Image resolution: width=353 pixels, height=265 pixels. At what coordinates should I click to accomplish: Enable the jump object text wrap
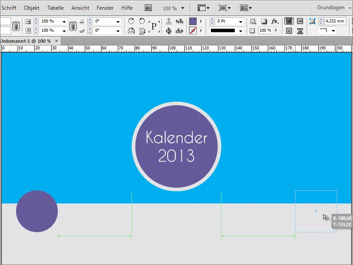click(x=300, y=30)
